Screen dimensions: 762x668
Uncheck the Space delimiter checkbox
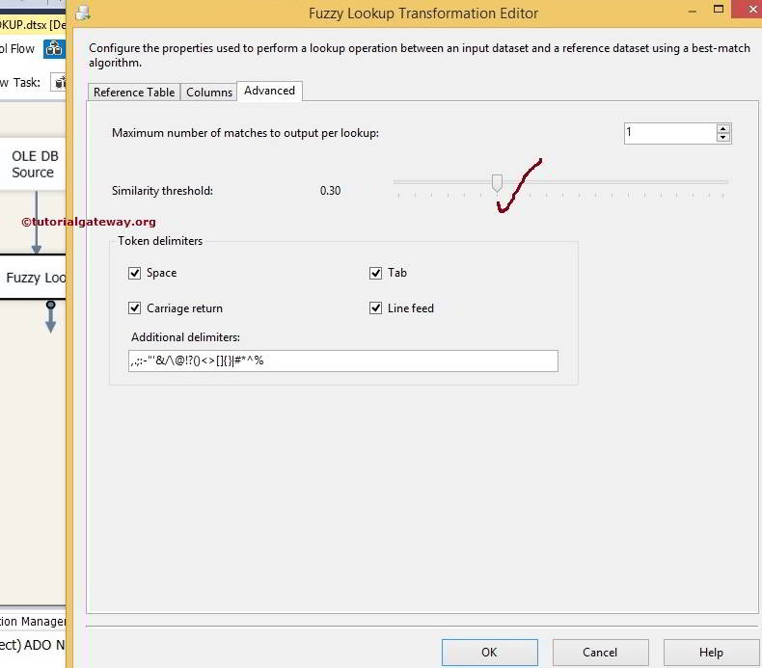(135, 273)
